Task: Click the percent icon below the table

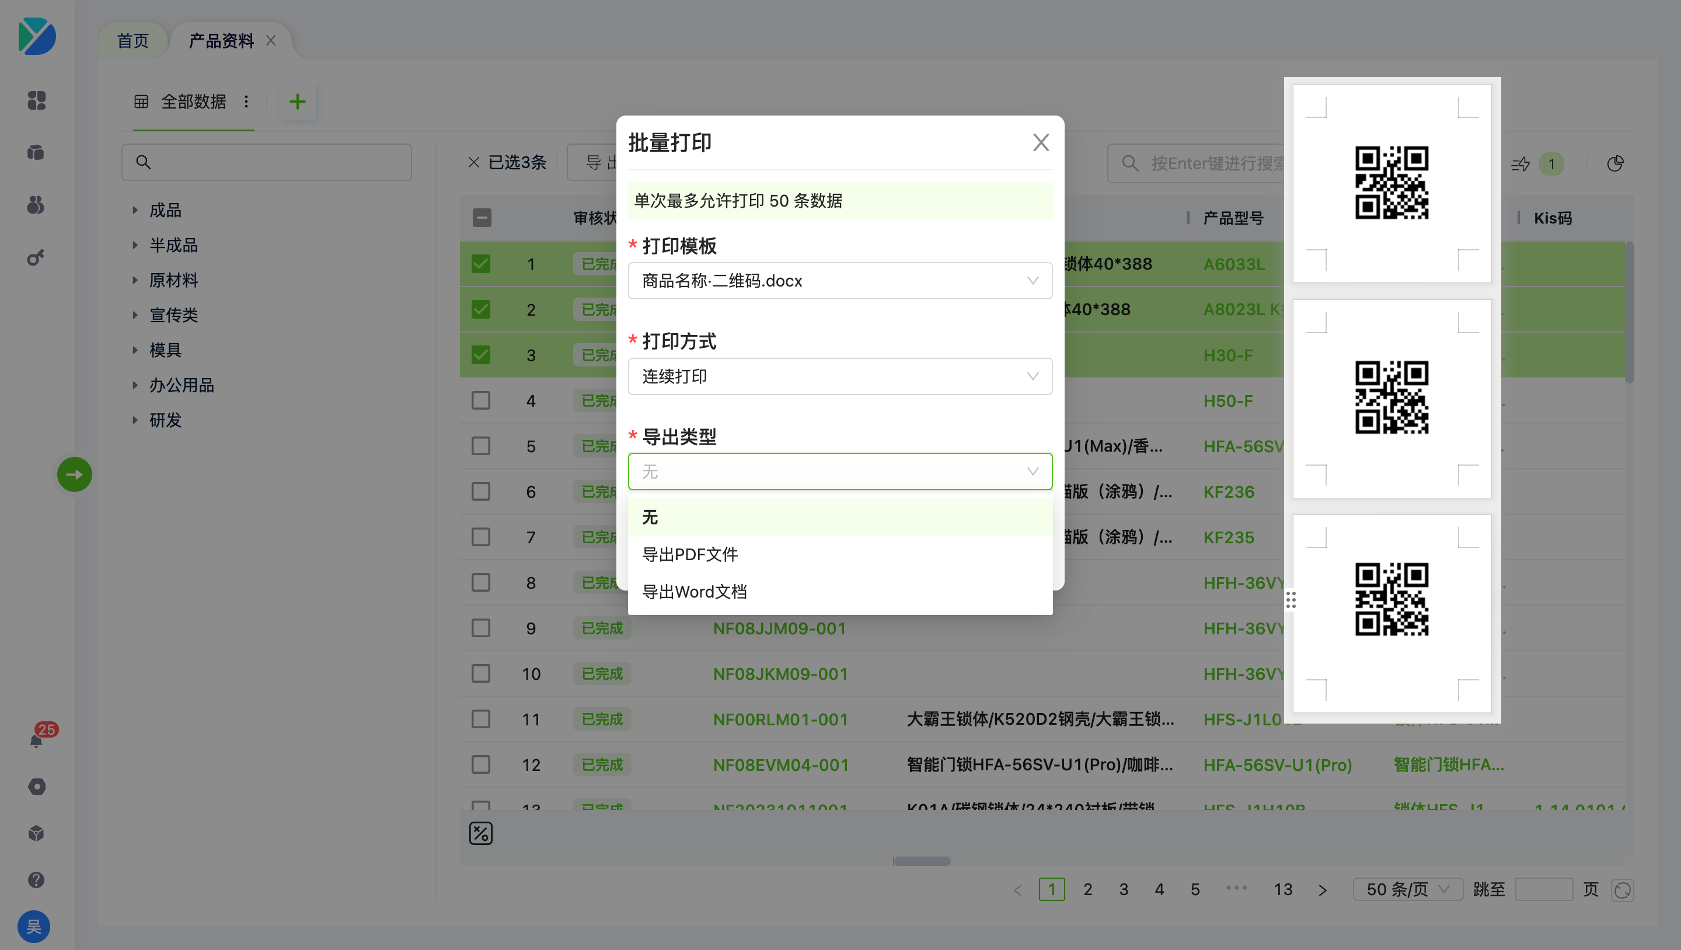Action: tap(481, 833)
